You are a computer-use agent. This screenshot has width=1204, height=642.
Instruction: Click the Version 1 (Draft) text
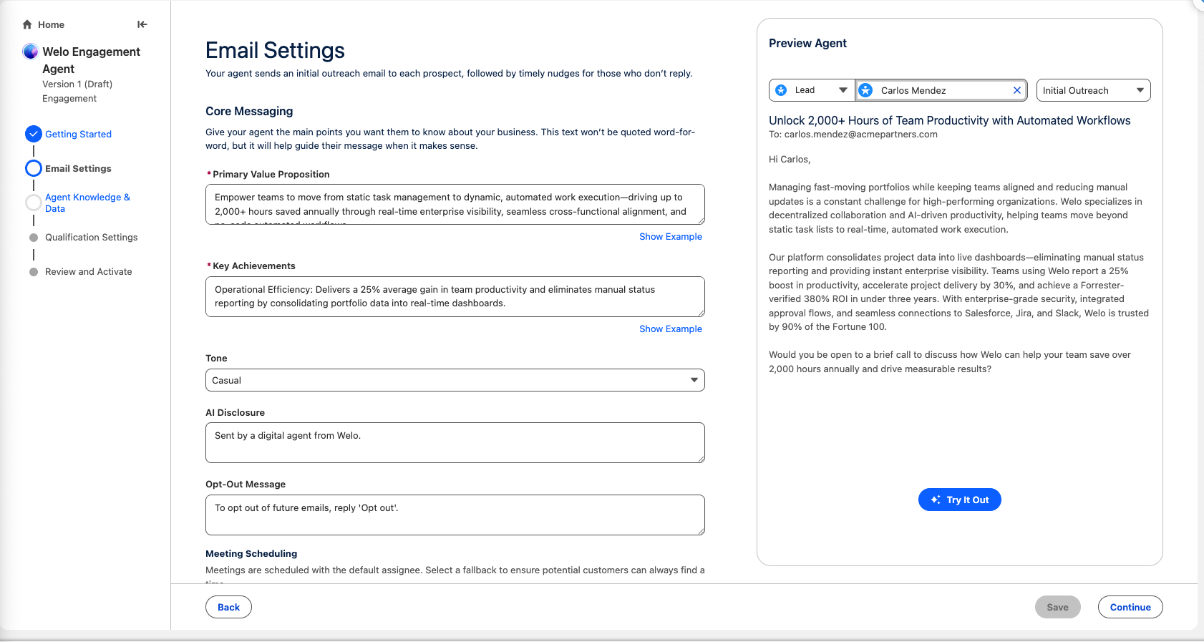tap(77, 84)
